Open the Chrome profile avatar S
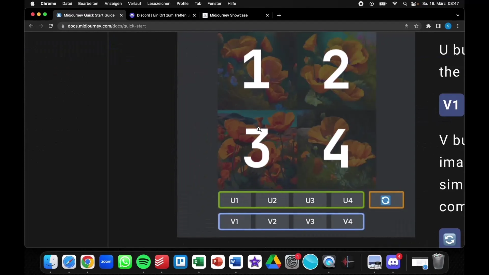 [448, 26]
